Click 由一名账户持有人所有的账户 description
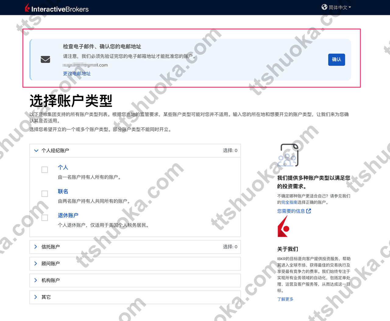The image size is (390, 321). [89, 177]
